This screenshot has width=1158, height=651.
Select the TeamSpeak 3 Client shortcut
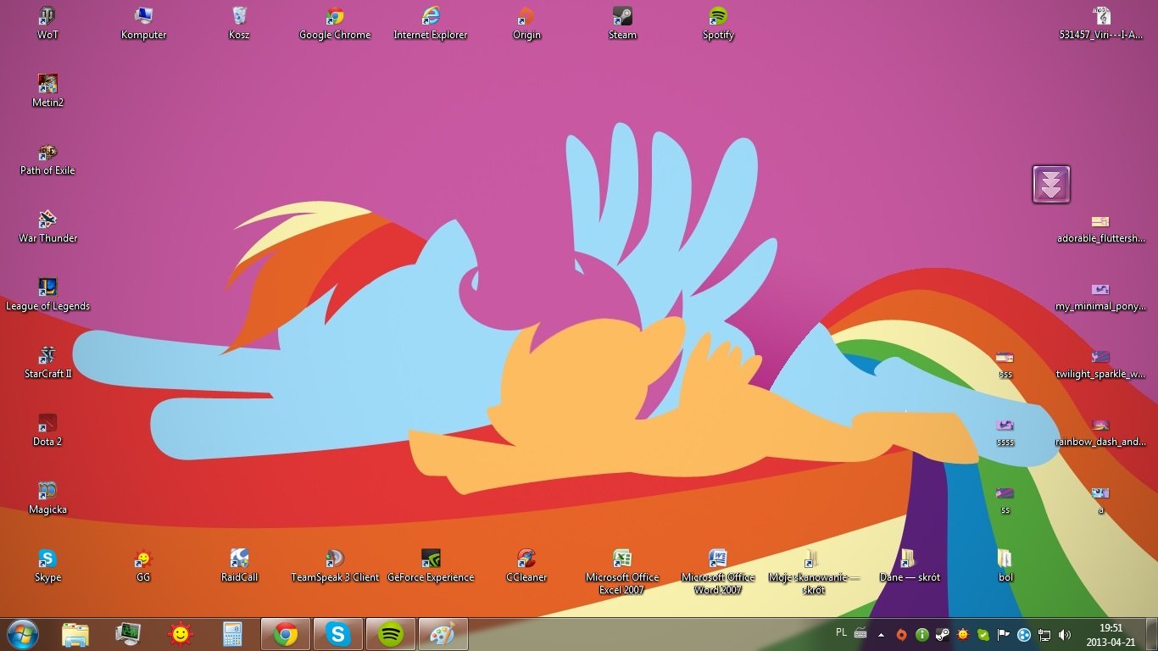[x=335, y=566]
